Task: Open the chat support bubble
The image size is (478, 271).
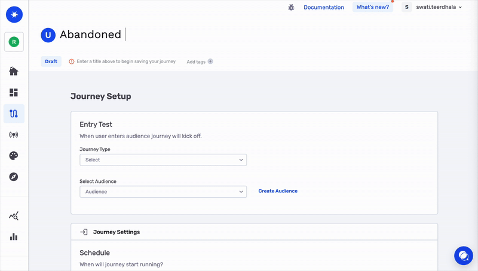Action: [x=463, y=256]
